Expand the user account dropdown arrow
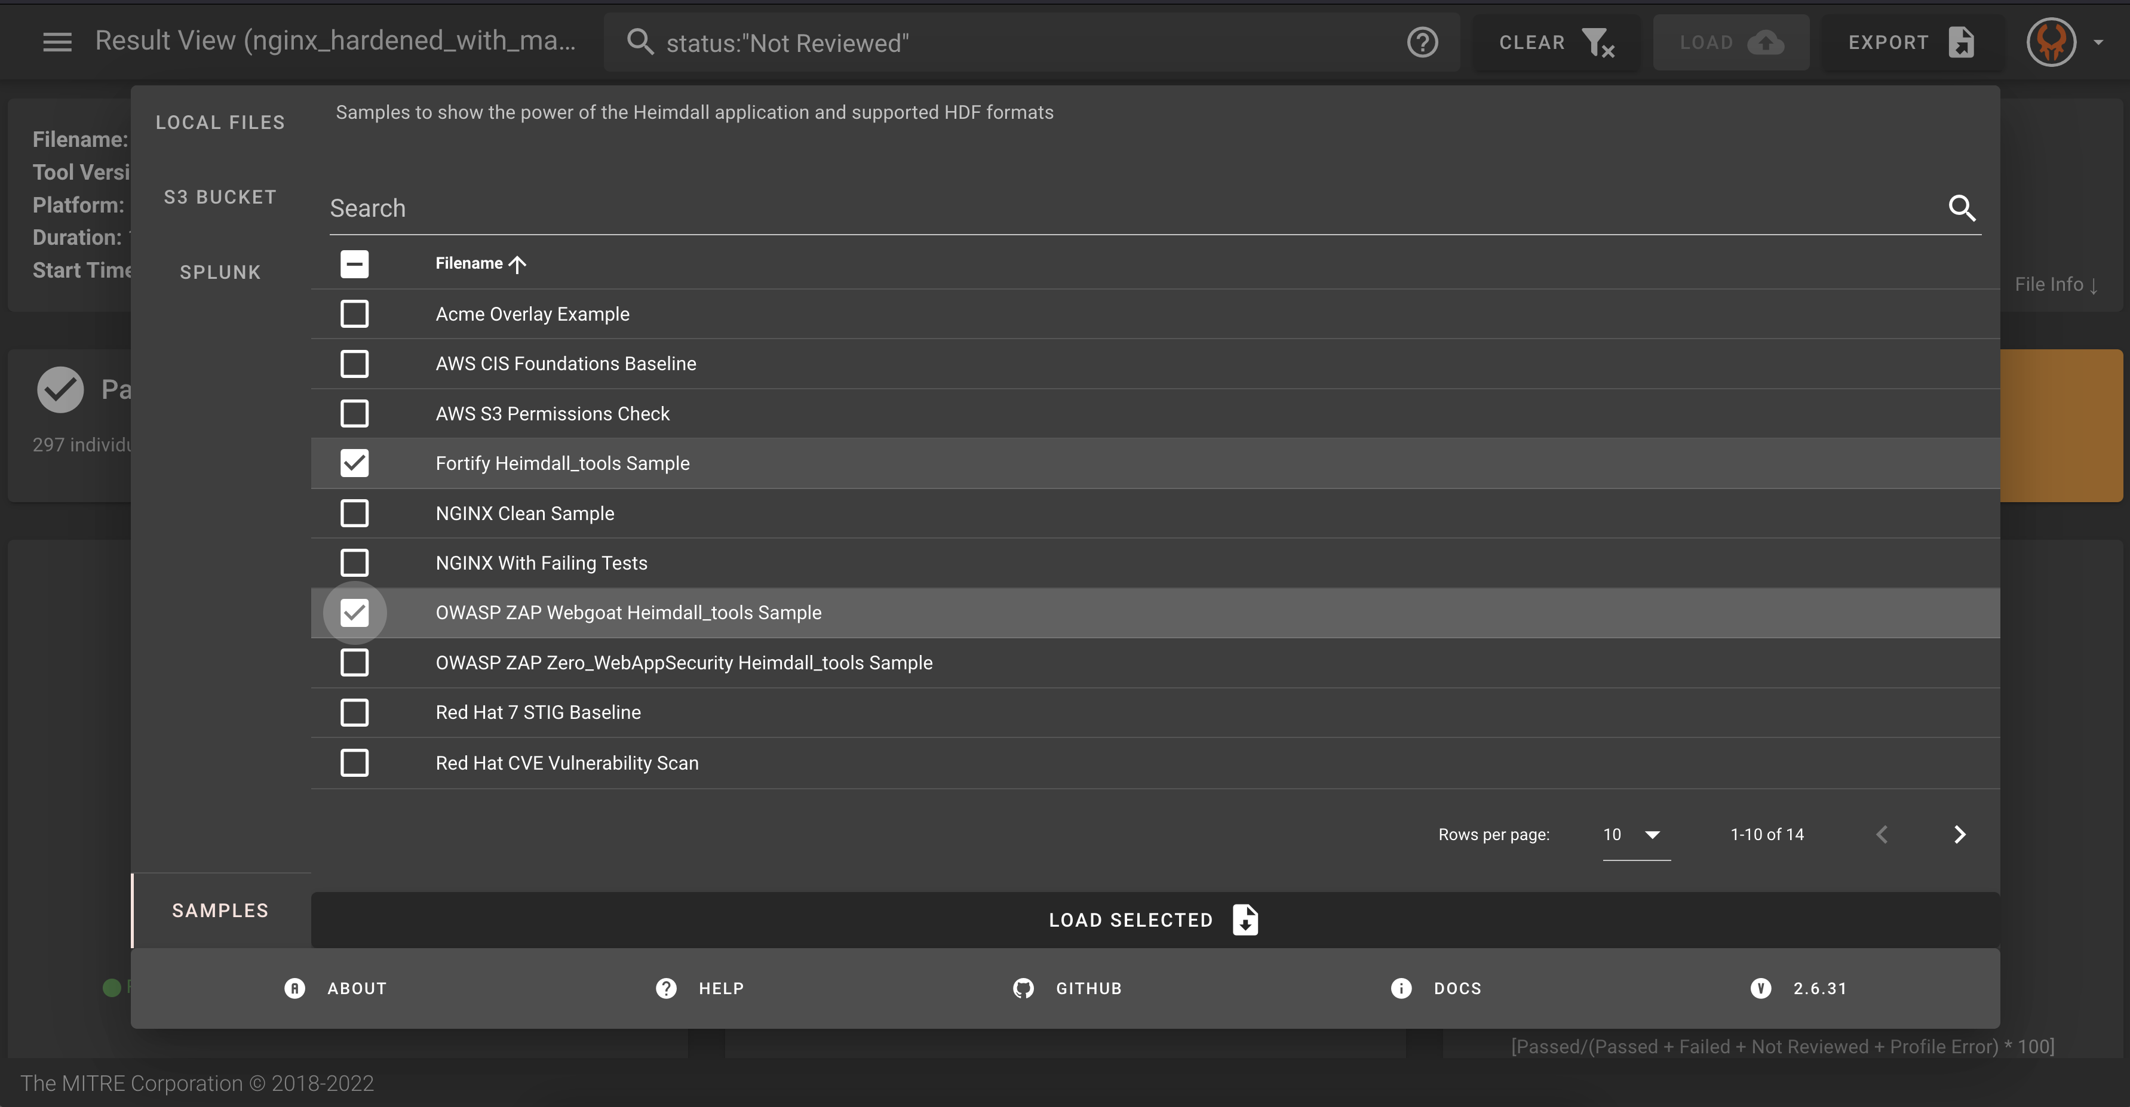2130x1107 pixels. [x=2098, y=42]
